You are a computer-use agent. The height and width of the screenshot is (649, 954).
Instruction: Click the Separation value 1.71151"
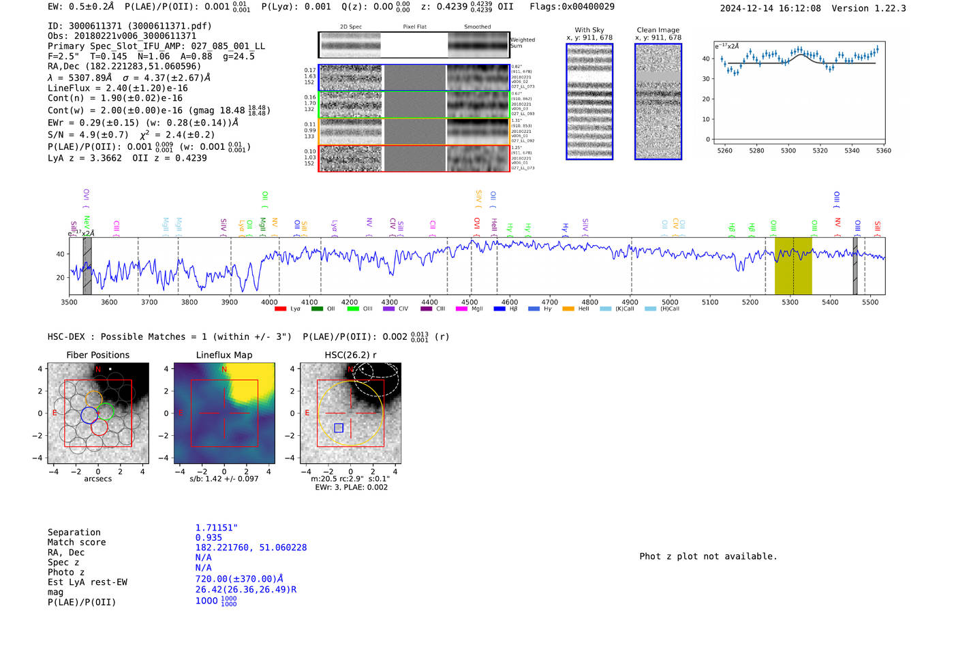[216, 528]
